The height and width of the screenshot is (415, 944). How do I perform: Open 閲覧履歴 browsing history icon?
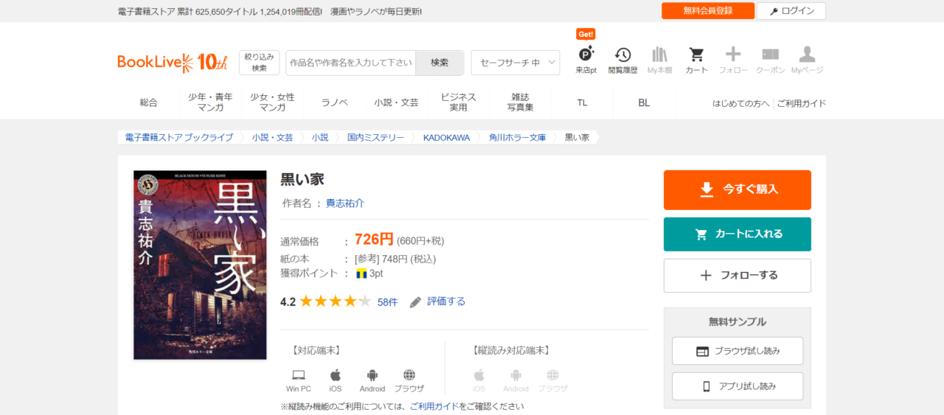tap(622, 56)
